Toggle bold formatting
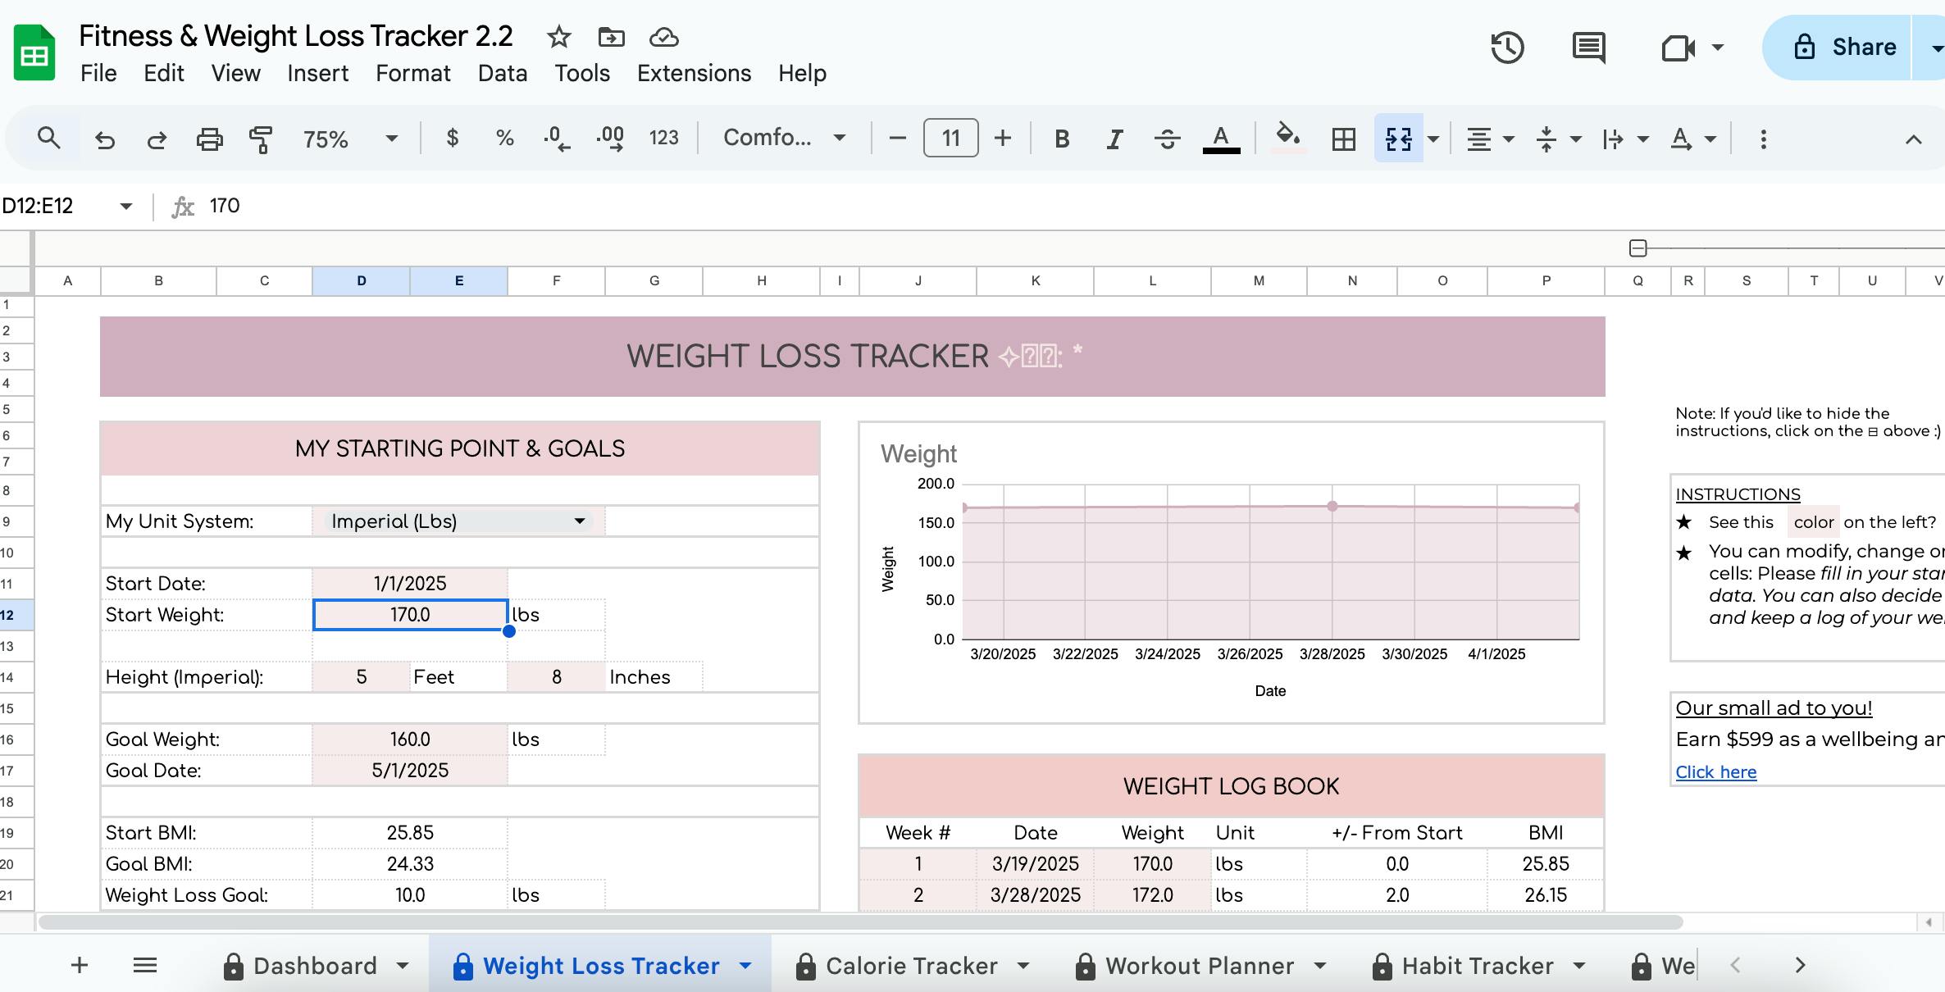 click(1062, 139)
